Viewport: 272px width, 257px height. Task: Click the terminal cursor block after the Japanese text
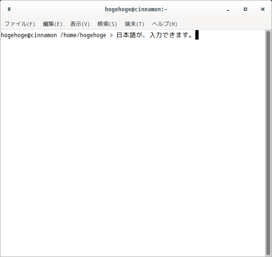click(x=197, y=35)
